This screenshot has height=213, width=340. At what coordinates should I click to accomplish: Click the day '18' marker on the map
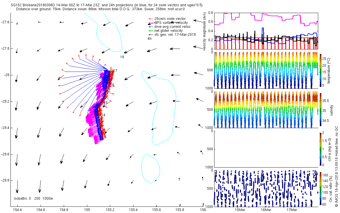[x=122, y=57]
